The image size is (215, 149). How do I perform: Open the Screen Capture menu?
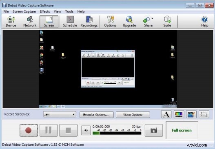(x=24, y=11)
